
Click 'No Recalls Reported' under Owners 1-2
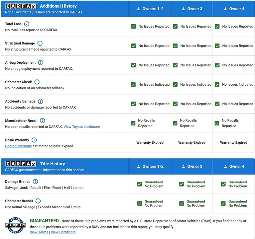point(146,123)
